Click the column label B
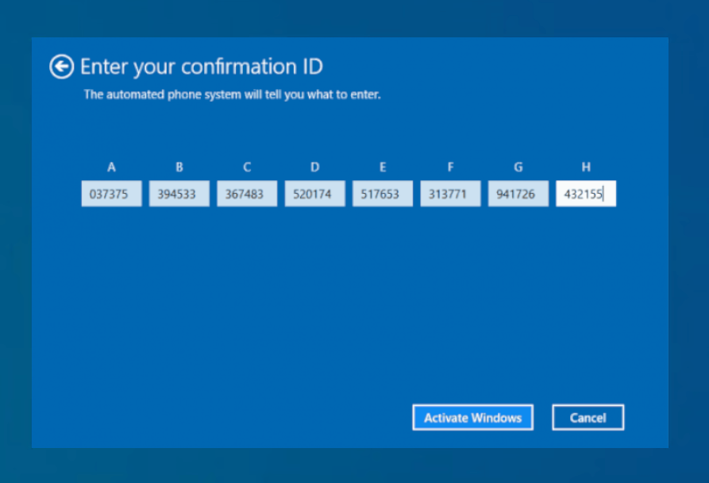The image size is (709, 483). click(x=179, y=168)
